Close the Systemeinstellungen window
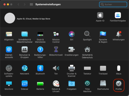 [x=5, y=4]
